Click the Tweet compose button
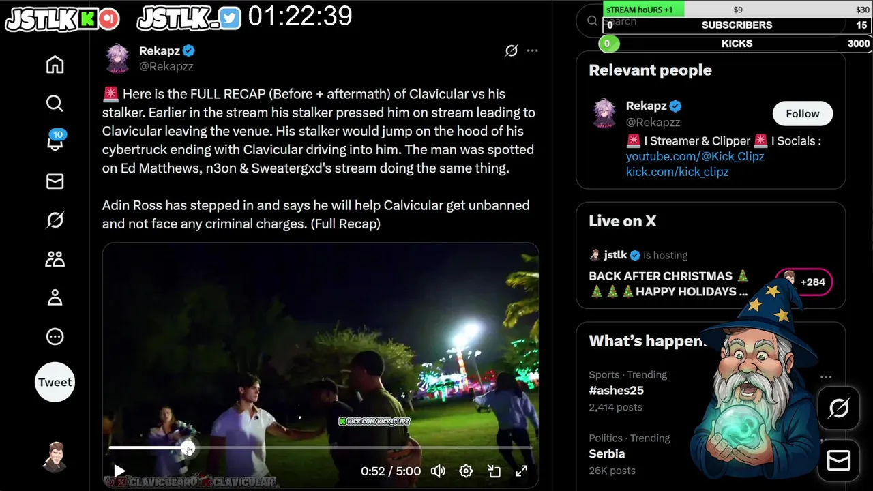The width and height of the screenshot is (873, 491). [x=55, y=382]
